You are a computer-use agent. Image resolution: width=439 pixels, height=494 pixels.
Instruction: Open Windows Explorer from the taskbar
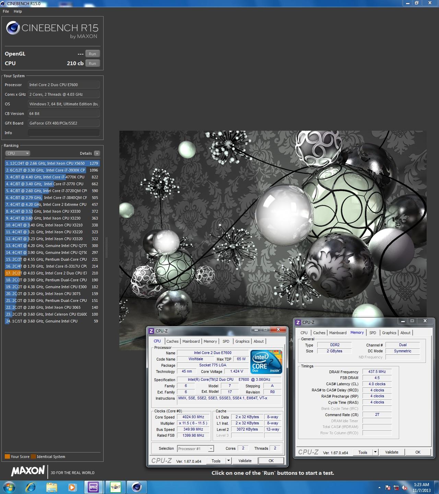[51, 487]
